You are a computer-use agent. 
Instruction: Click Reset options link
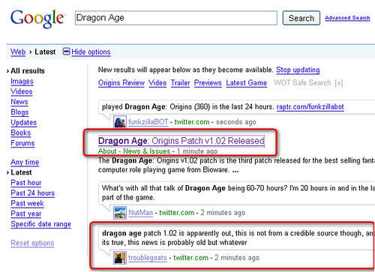click(32, 243)
